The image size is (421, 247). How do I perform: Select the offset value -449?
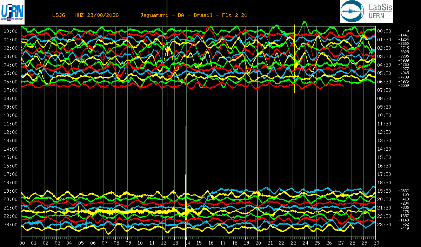[x=405, y=228]
